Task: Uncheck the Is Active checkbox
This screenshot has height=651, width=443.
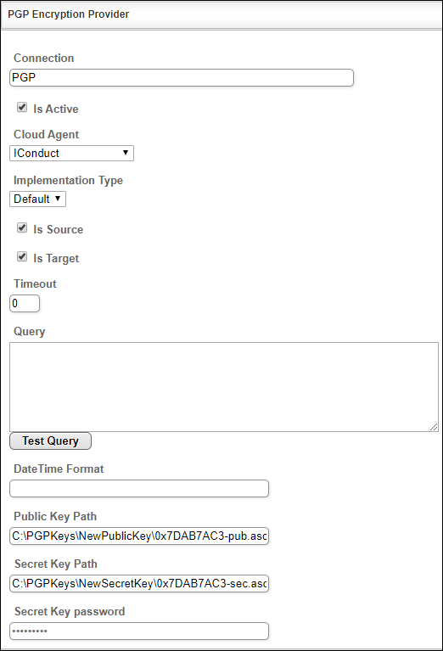Action: (22, 108)
